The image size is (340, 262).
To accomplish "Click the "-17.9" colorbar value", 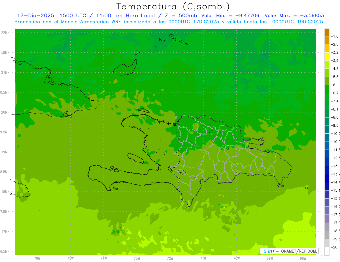I will [335, 223].
